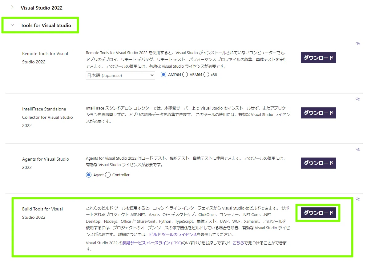Choose the Agent radio option
The image size is (367, 264).
(x=88, y=175)
